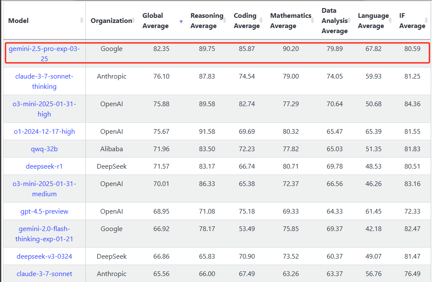Click the Model column sort arrows

(x=82, y=20)
